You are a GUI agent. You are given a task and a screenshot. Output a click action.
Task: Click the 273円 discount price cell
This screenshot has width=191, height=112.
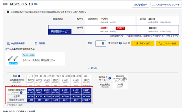point(39,91)
